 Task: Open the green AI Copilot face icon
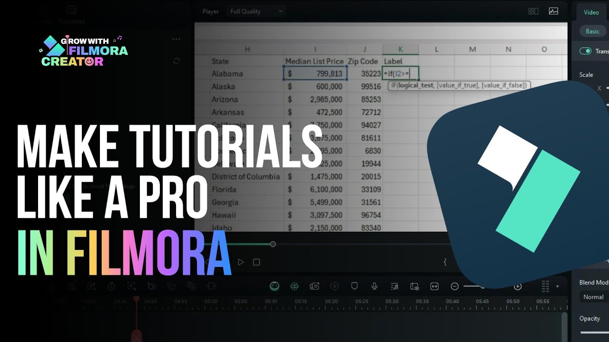[x=274, y=286]
